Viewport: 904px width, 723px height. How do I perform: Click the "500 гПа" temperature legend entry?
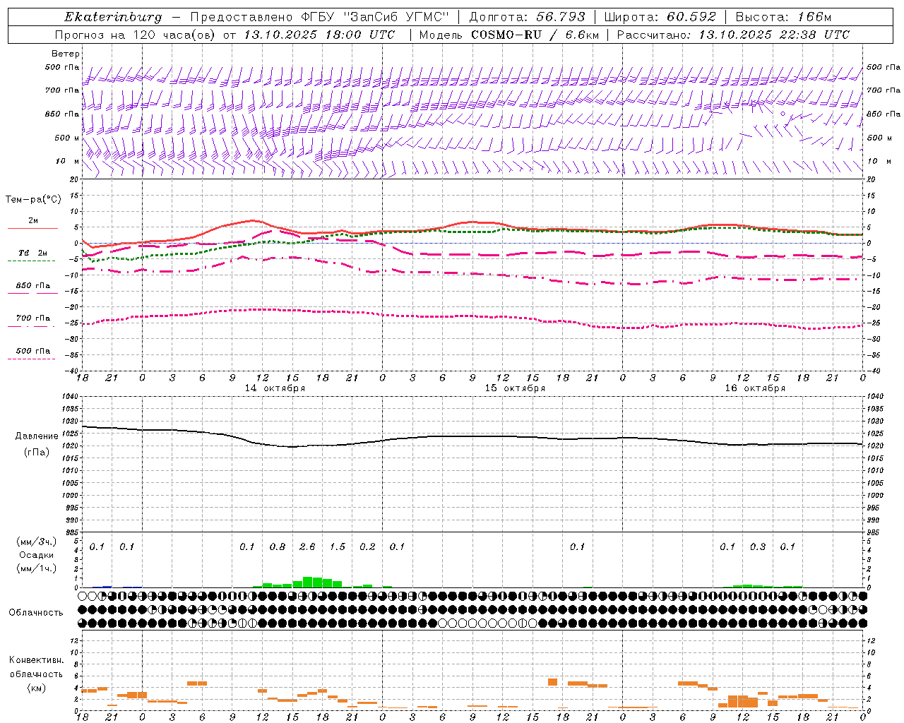coord(33,351)
